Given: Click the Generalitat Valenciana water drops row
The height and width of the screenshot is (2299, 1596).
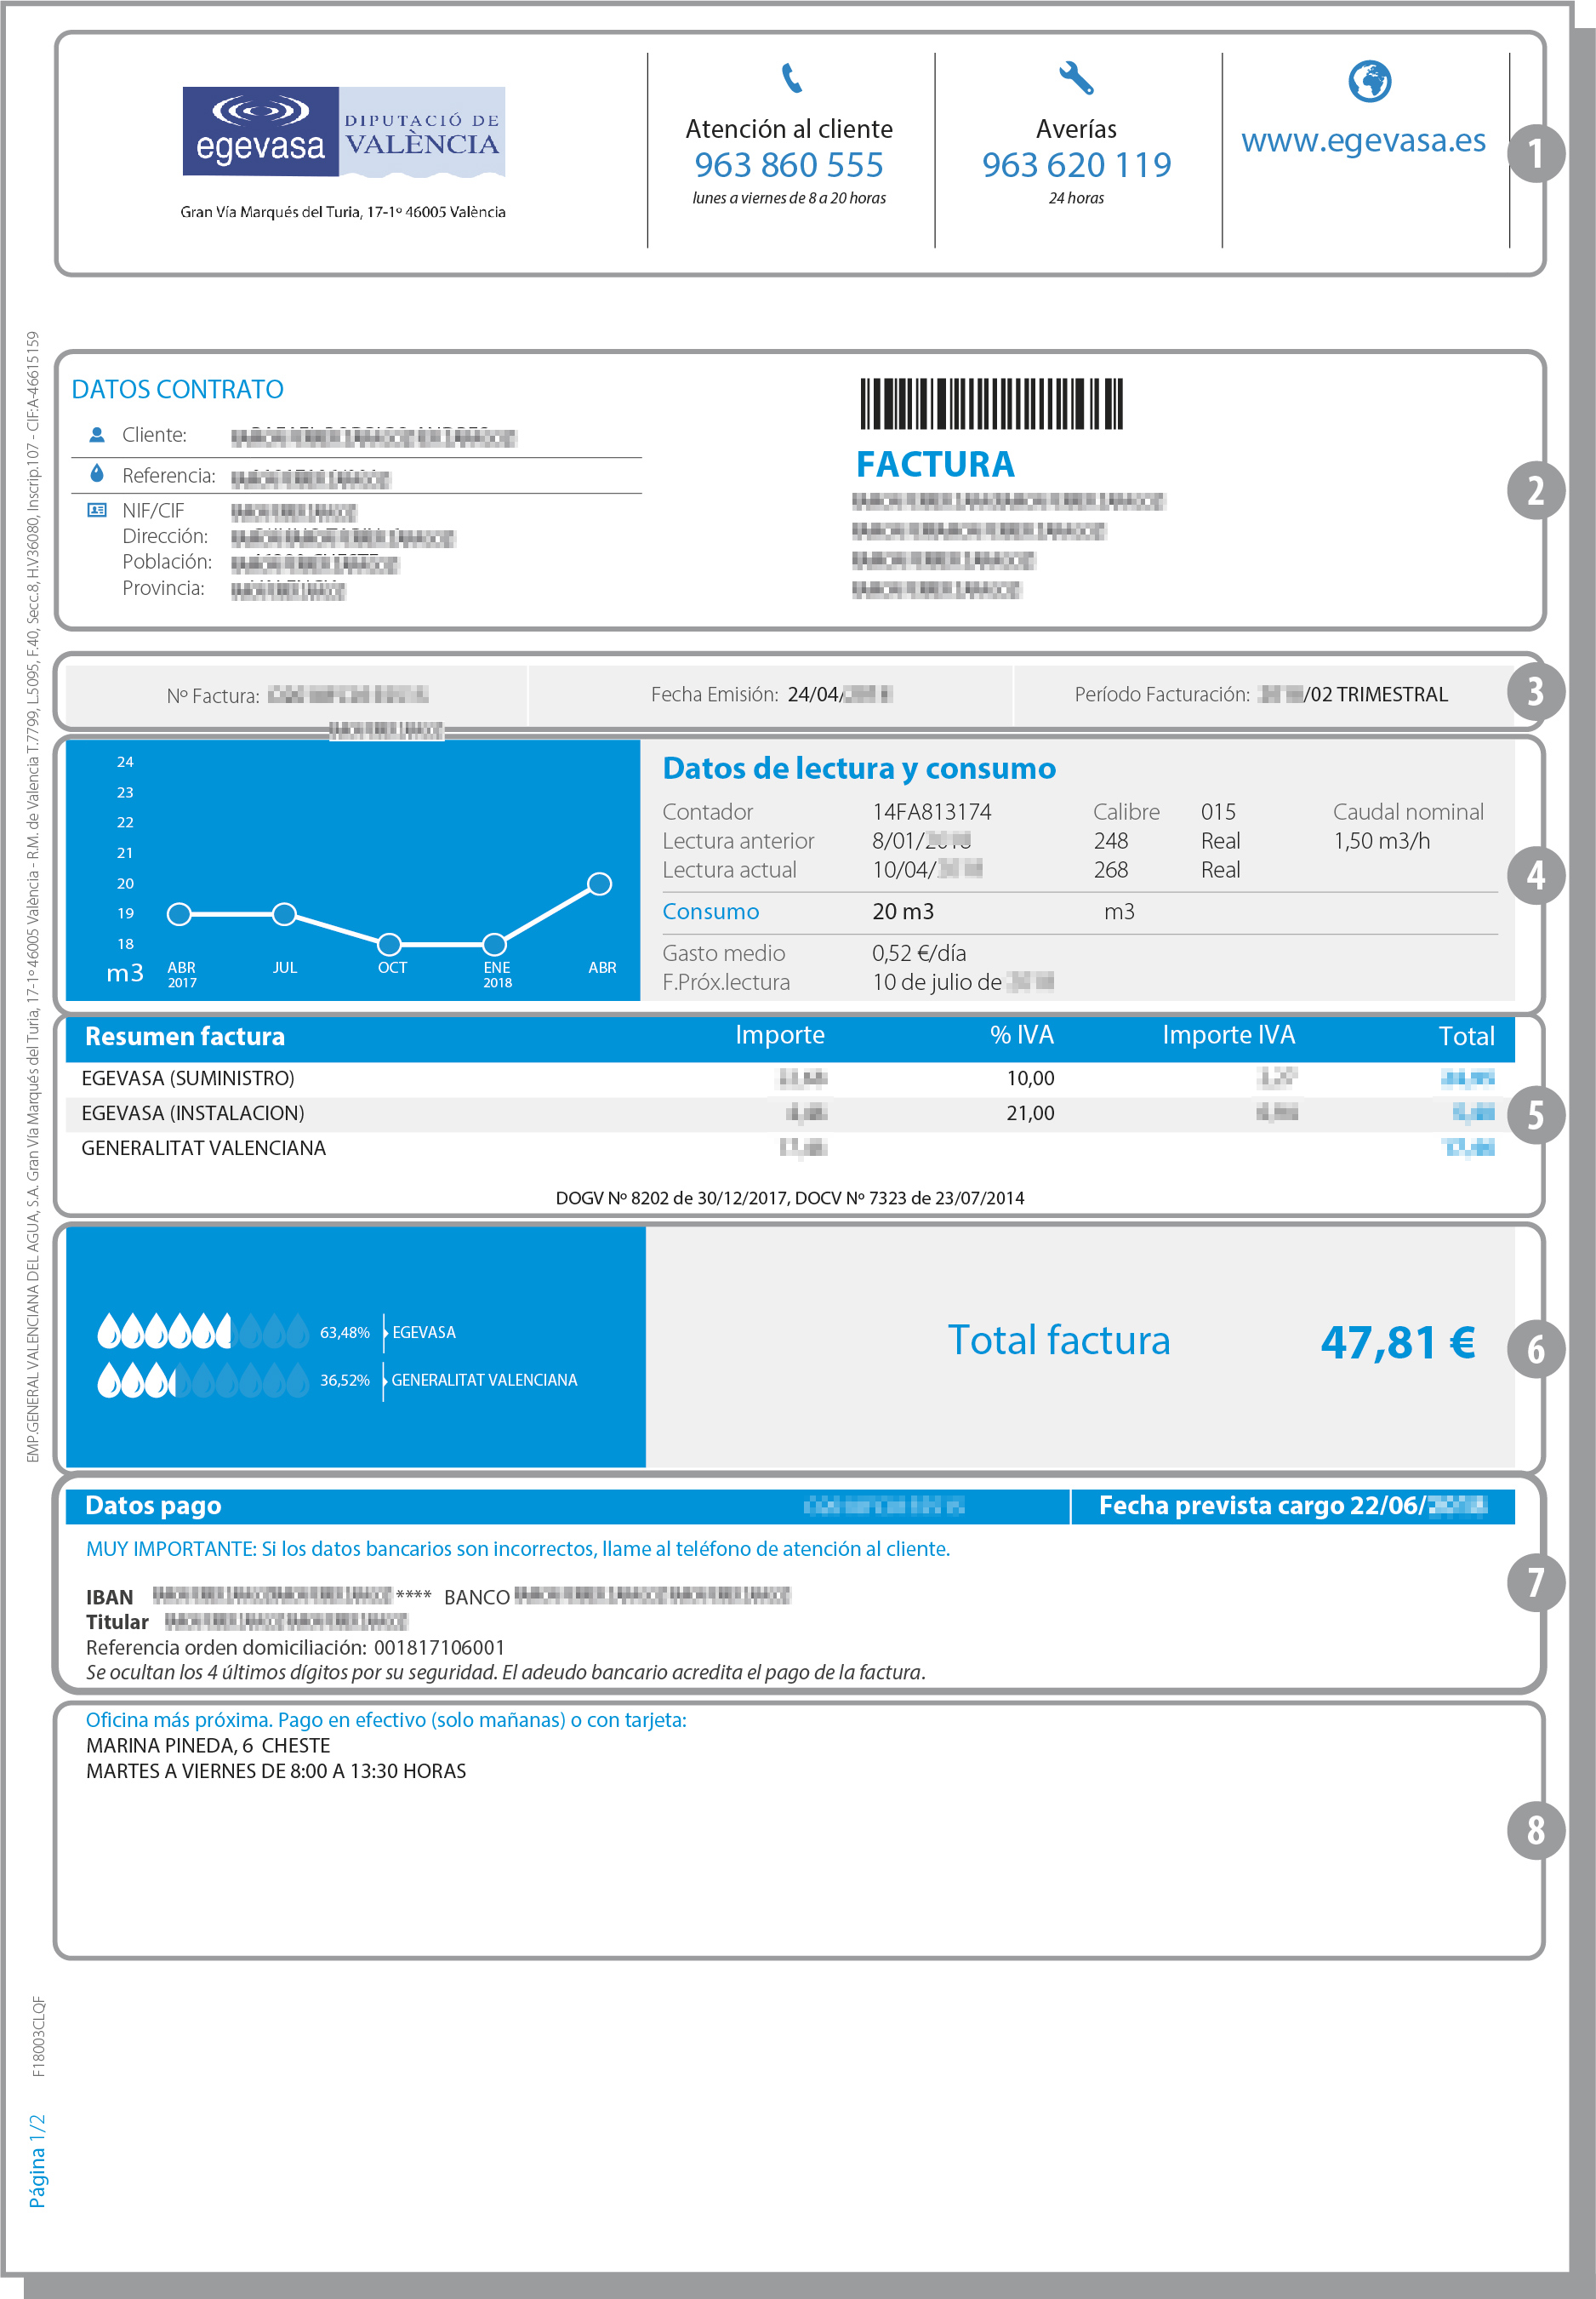Looking at the screenshot, I should 338,1380.
